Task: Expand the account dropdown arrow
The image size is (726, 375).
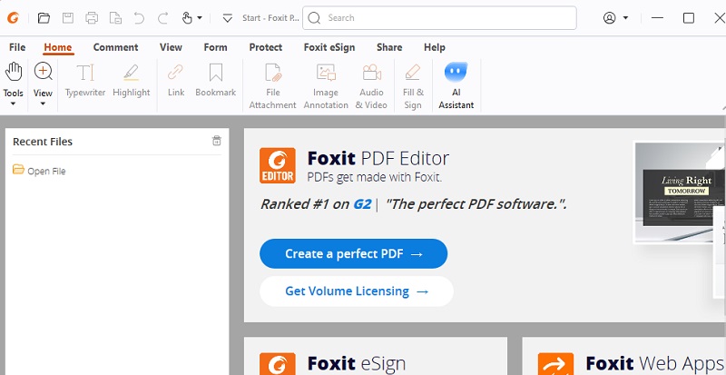Action: 625,18
